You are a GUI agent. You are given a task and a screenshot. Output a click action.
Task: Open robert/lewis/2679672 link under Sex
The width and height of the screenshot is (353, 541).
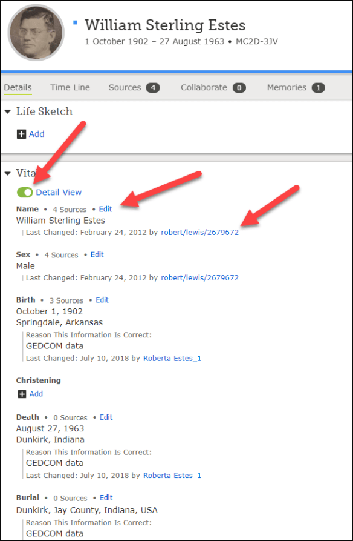pyautogui.click(x=199, y=277)
